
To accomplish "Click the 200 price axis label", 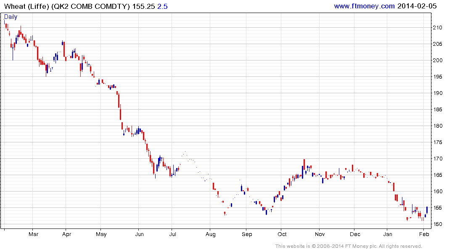I will point(437,60).
